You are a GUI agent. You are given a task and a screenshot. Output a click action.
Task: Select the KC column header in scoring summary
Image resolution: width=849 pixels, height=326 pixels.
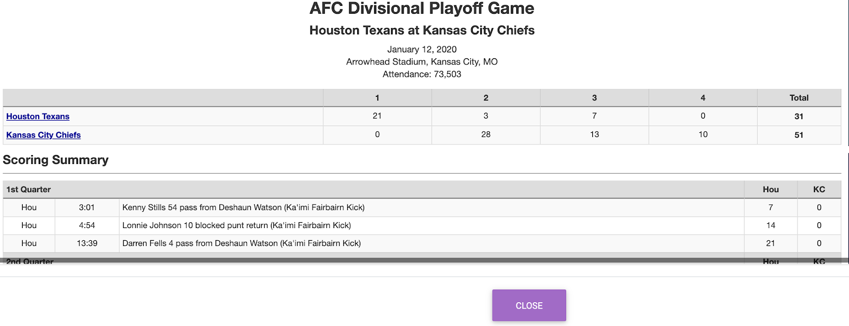click(819, 189)
